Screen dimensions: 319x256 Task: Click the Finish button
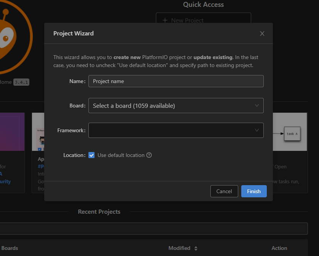point(254,191)
